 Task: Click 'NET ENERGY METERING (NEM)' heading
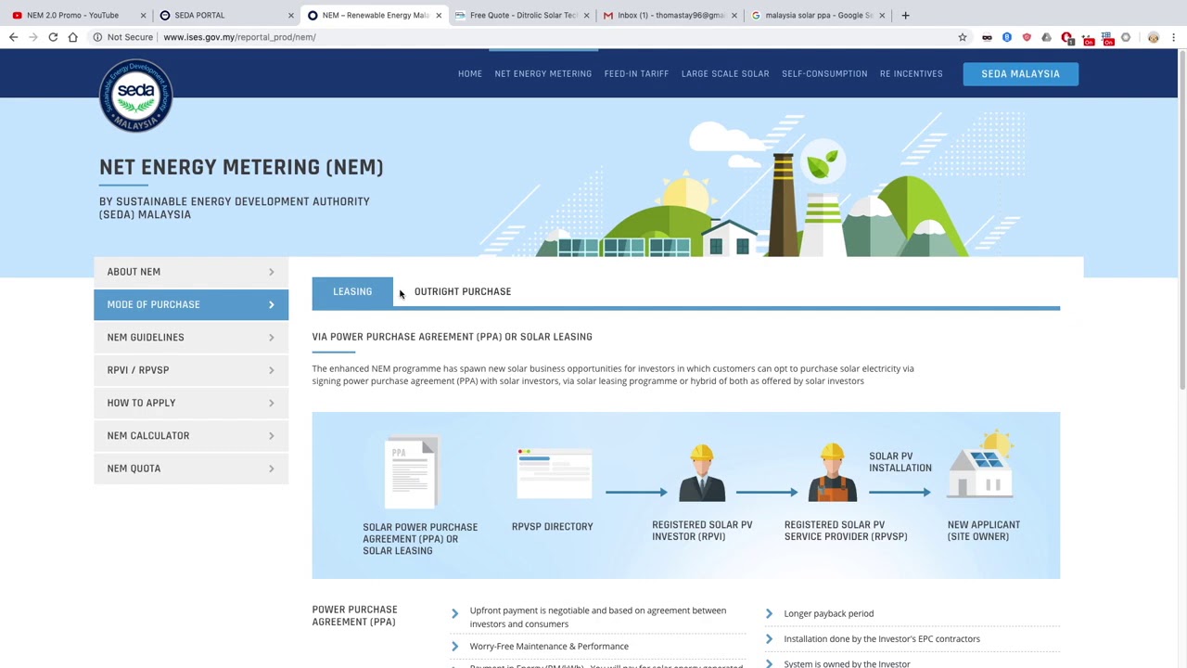[241, 167]
